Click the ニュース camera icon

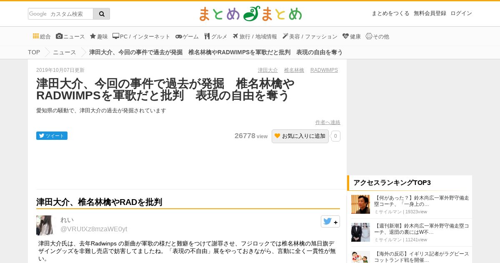point(59,36)
